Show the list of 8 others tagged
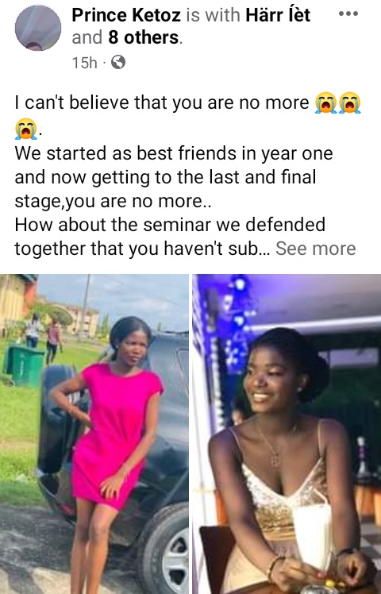 tap(143, 37)
